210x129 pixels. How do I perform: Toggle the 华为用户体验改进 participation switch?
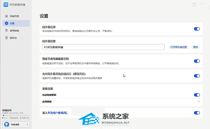(197, 113)
